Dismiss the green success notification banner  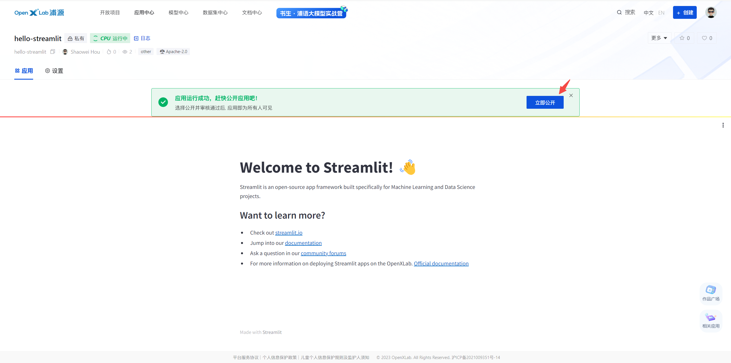pyautogui.click(x=571, y=95)
